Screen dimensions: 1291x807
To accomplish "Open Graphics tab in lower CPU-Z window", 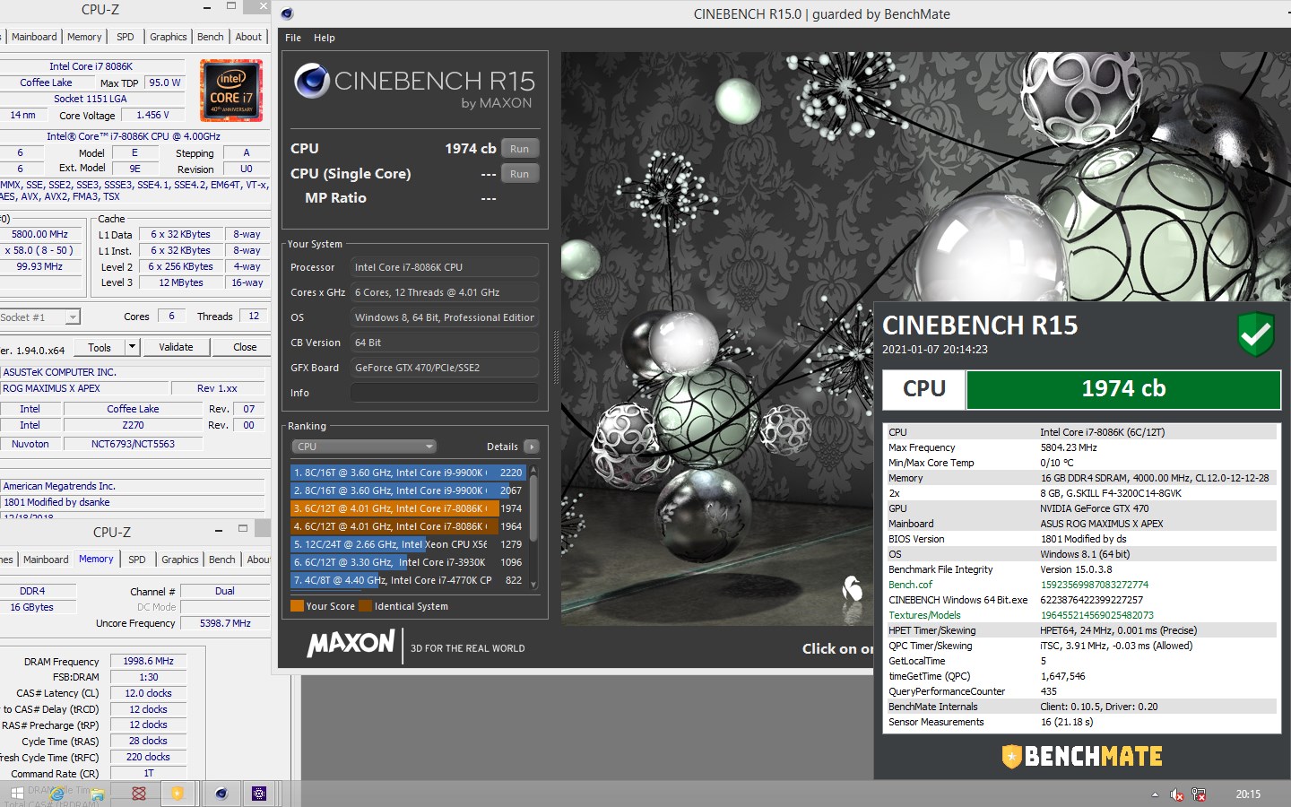I will pyautogui.click(x=180, y=560).
